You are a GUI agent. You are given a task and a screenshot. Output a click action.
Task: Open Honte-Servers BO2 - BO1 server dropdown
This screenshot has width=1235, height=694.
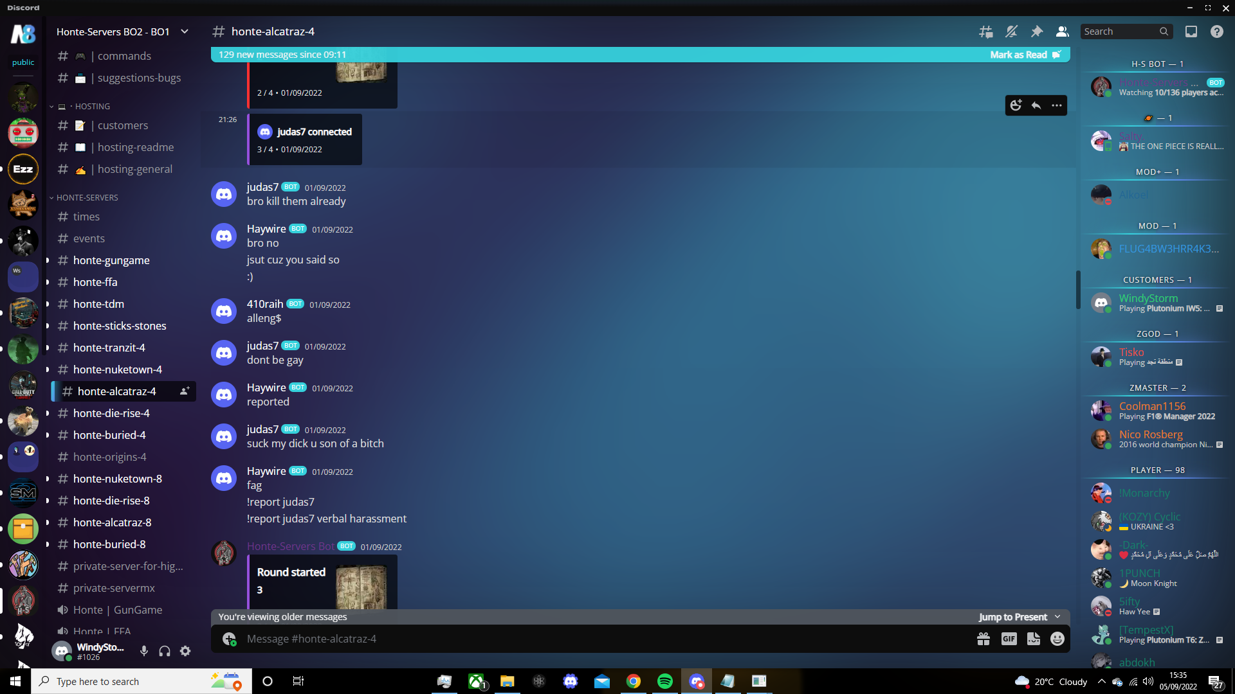pos(122,31)
